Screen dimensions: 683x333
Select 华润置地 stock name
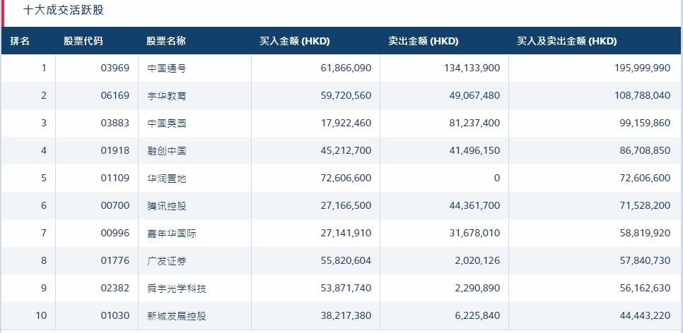click(x=167, y=178)
